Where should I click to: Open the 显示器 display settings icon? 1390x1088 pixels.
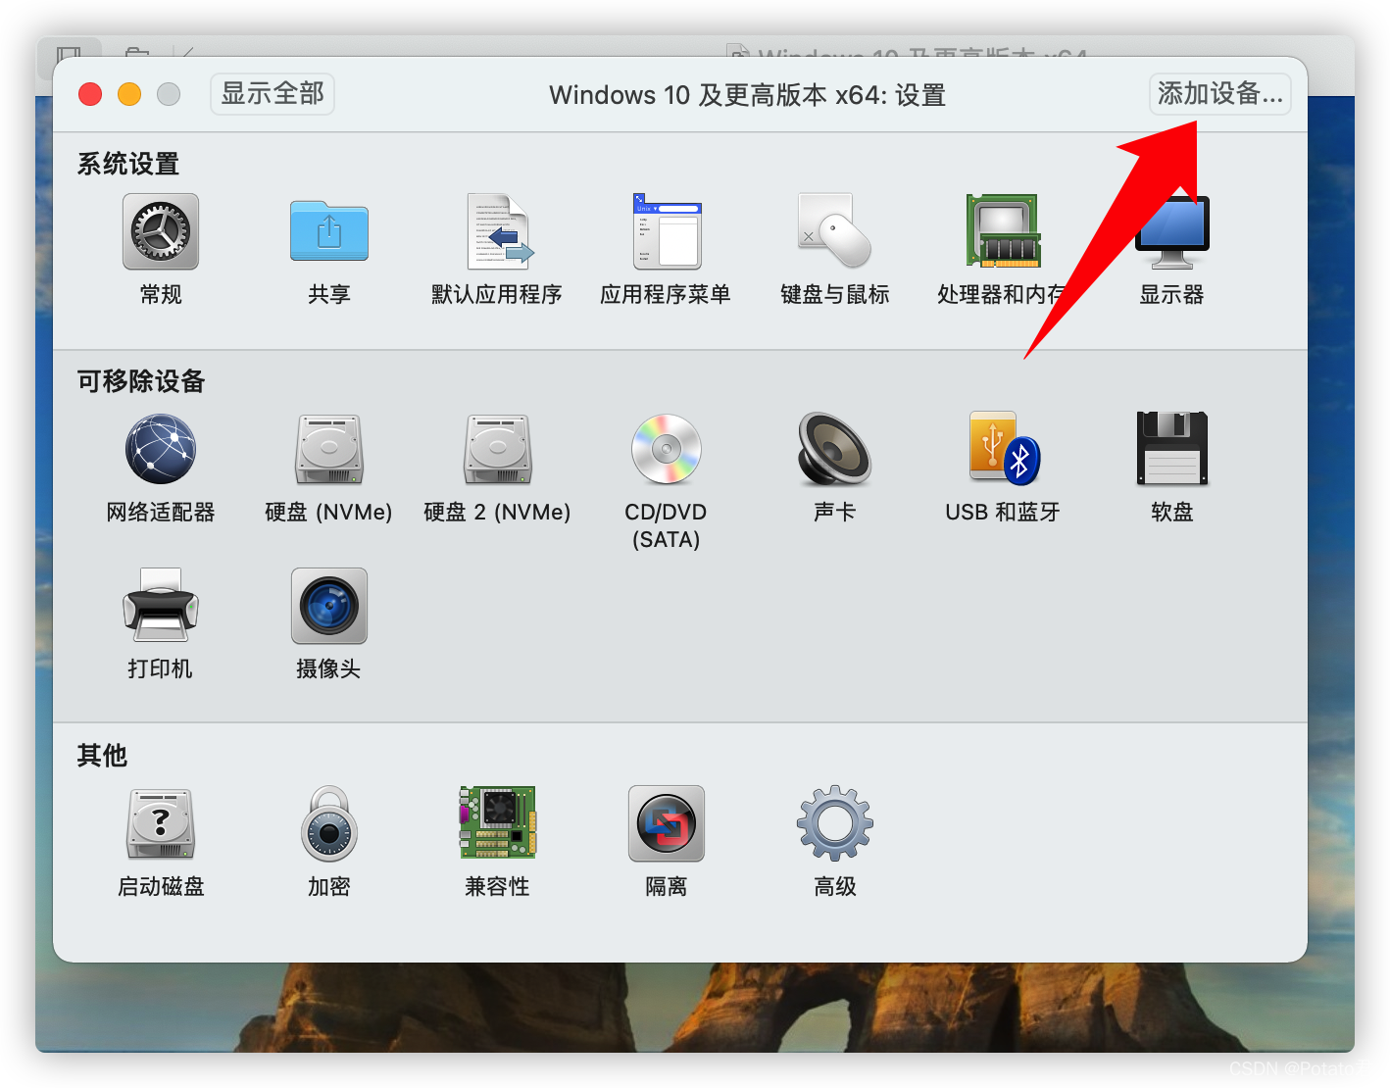pyautogui.click(x=1172, y=232)
